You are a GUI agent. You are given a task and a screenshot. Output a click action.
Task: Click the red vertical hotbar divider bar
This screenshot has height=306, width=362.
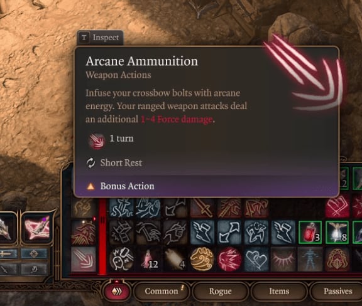[102, 236]
